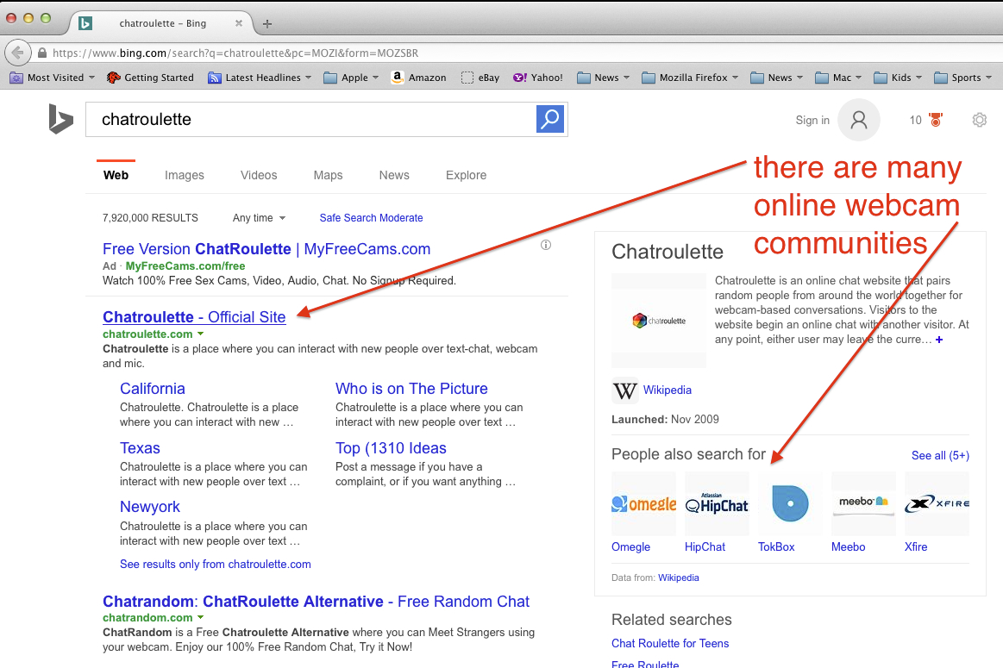
Task: Open the Newyork sublink
Action: pyautogui.click(x=150, y=507)
